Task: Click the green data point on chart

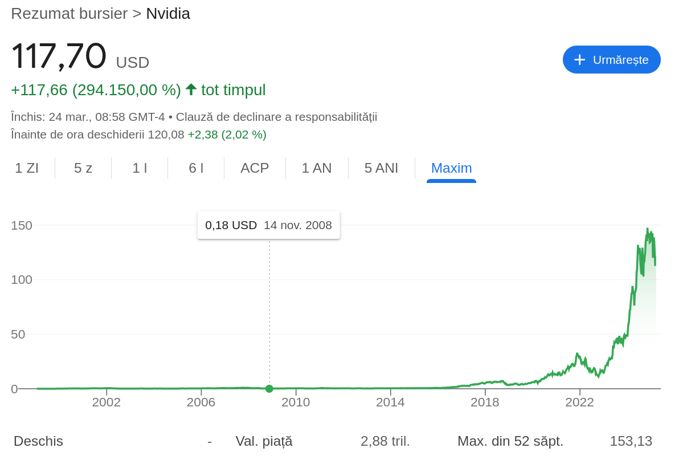Action: coord(269,389)
